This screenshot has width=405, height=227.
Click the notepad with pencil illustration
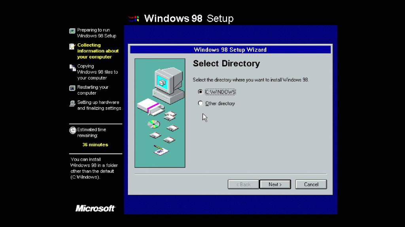click(161, 150)
